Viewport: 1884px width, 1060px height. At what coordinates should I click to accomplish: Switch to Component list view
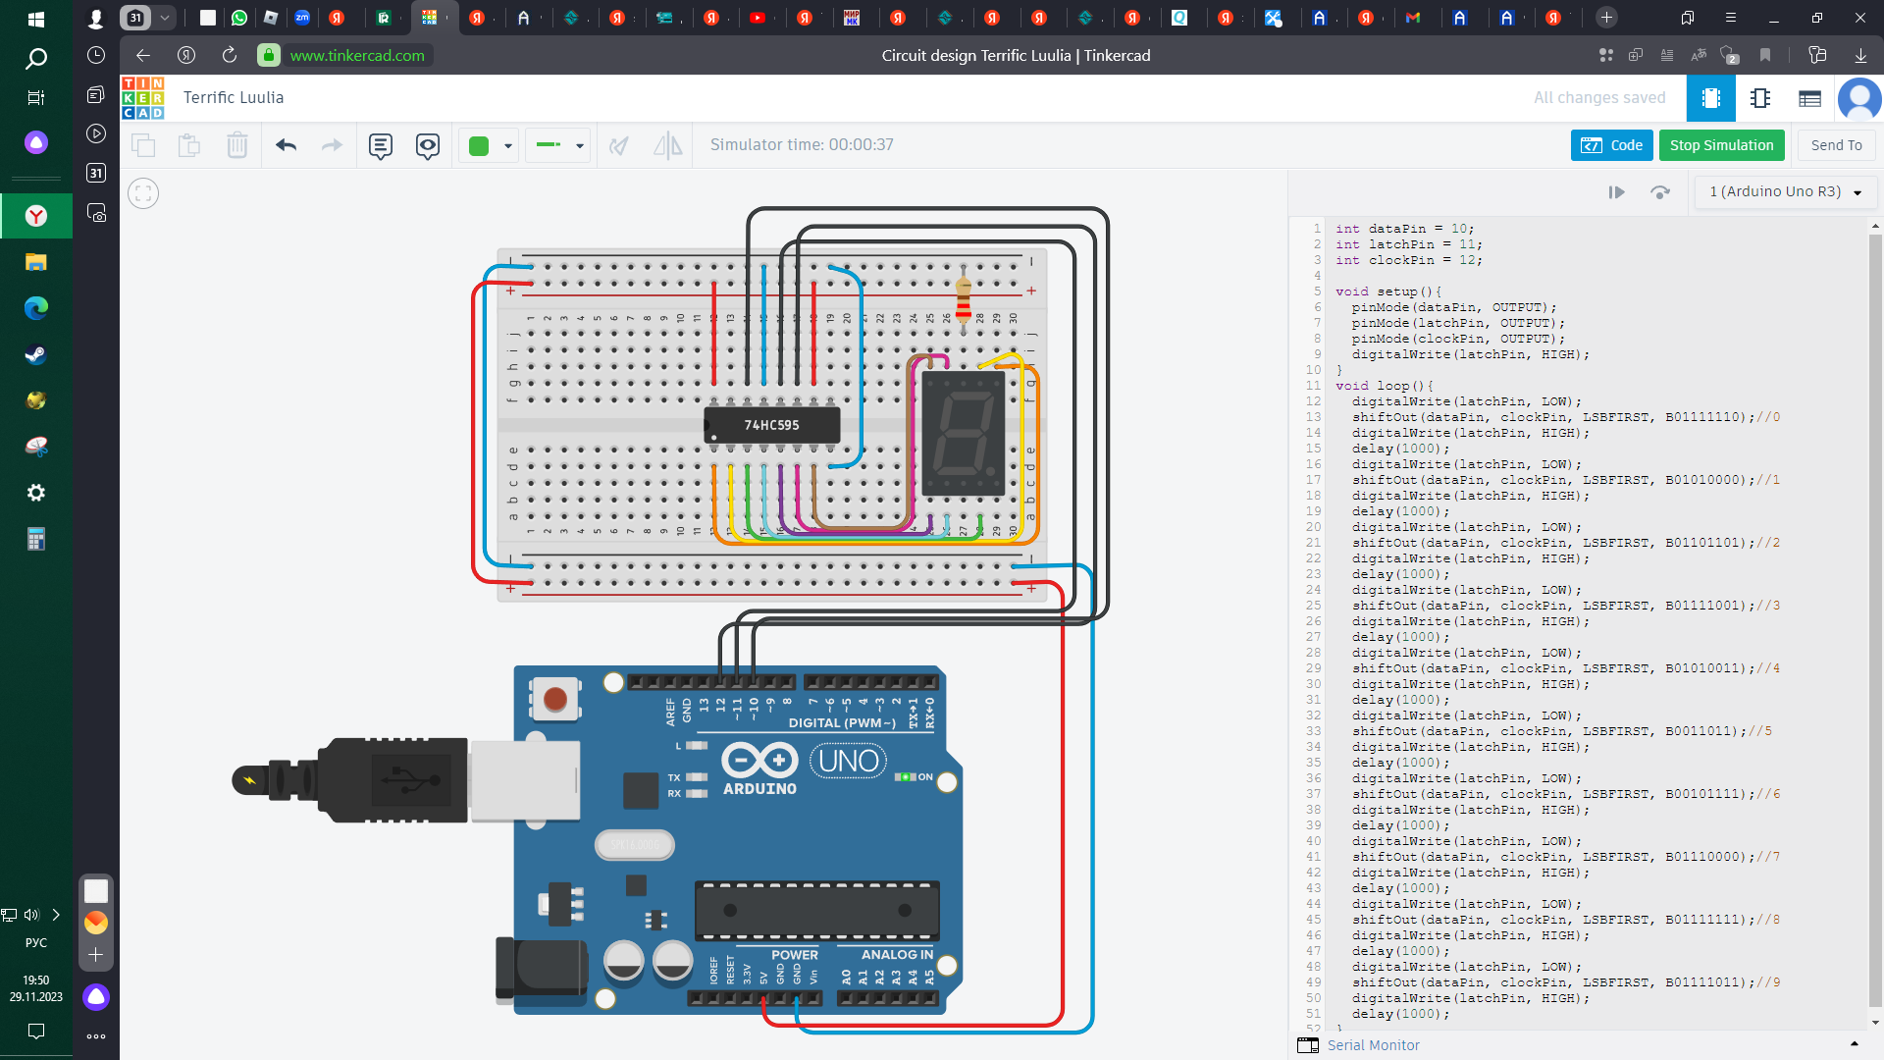[x=1809, y=98]
